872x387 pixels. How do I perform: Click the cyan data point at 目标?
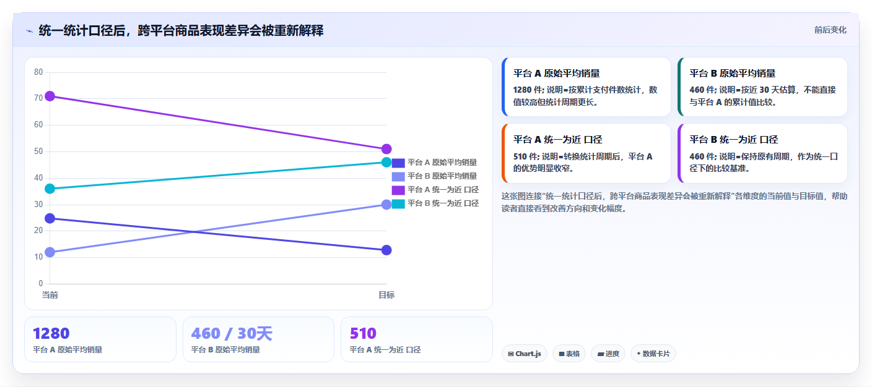pos(386,162)
